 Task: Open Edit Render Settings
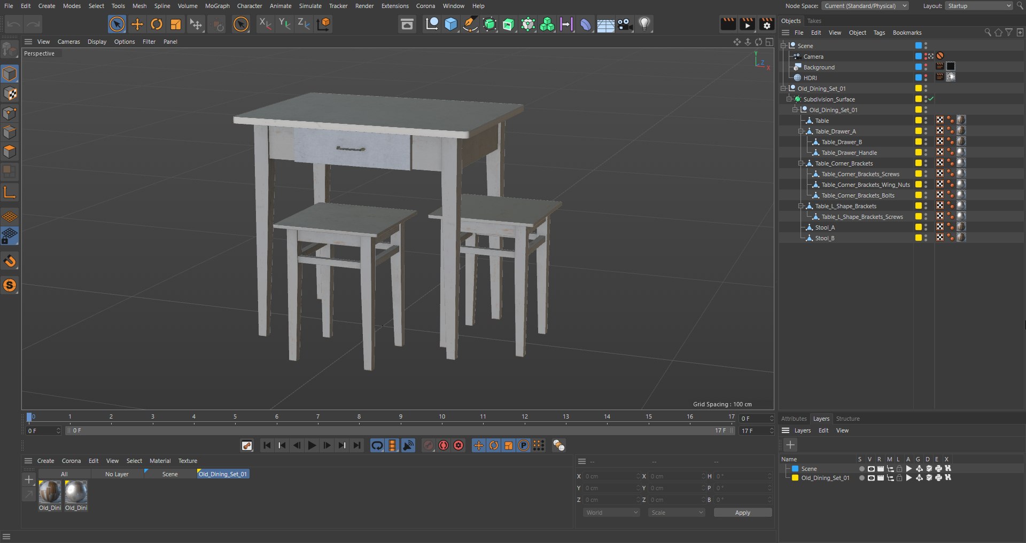[x=767, y=24]
